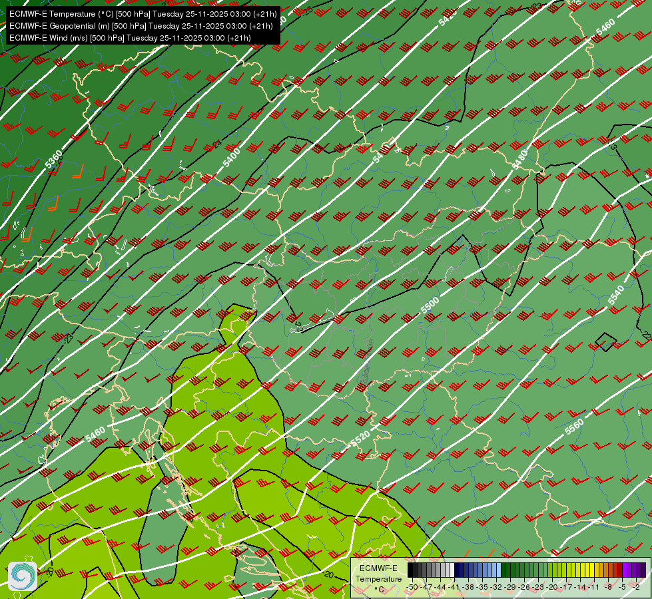This screenshot has height=599, width=652.
Task: Click the -47 tick label in the legend
Action: click(x=426, y=587)
